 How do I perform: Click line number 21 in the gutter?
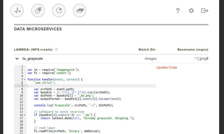21,131
